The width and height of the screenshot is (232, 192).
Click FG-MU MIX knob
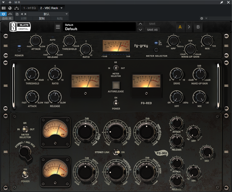(207, 152)
